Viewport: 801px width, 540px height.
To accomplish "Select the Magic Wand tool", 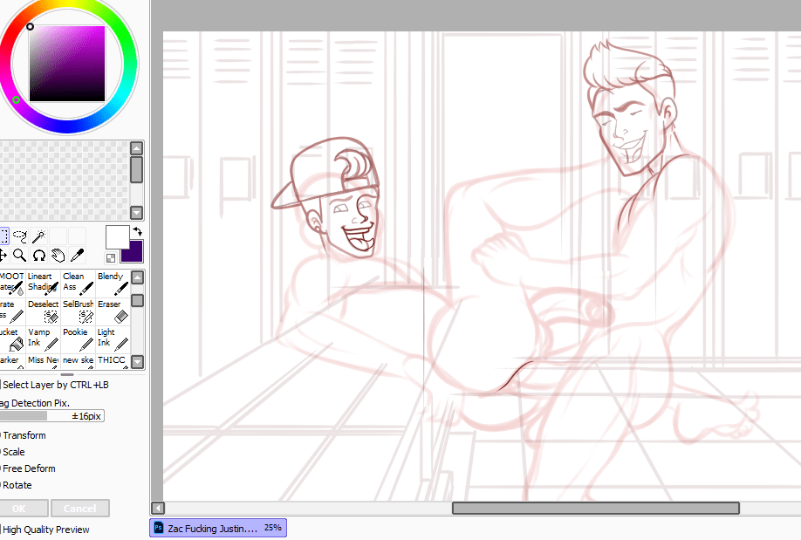I will click(39, 236).
